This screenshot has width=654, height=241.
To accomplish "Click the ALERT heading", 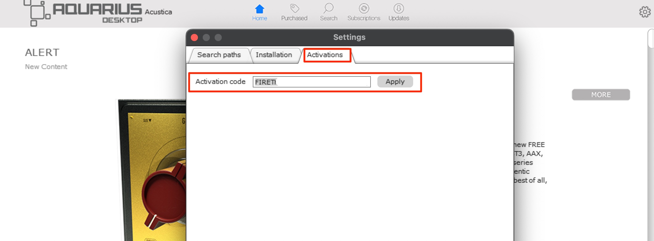I will 42,53.
